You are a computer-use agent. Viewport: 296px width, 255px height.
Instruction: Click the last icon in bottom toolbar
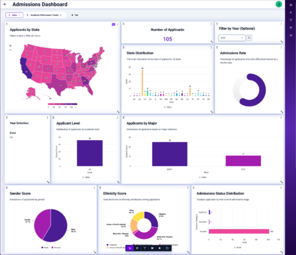coord(167,248)
